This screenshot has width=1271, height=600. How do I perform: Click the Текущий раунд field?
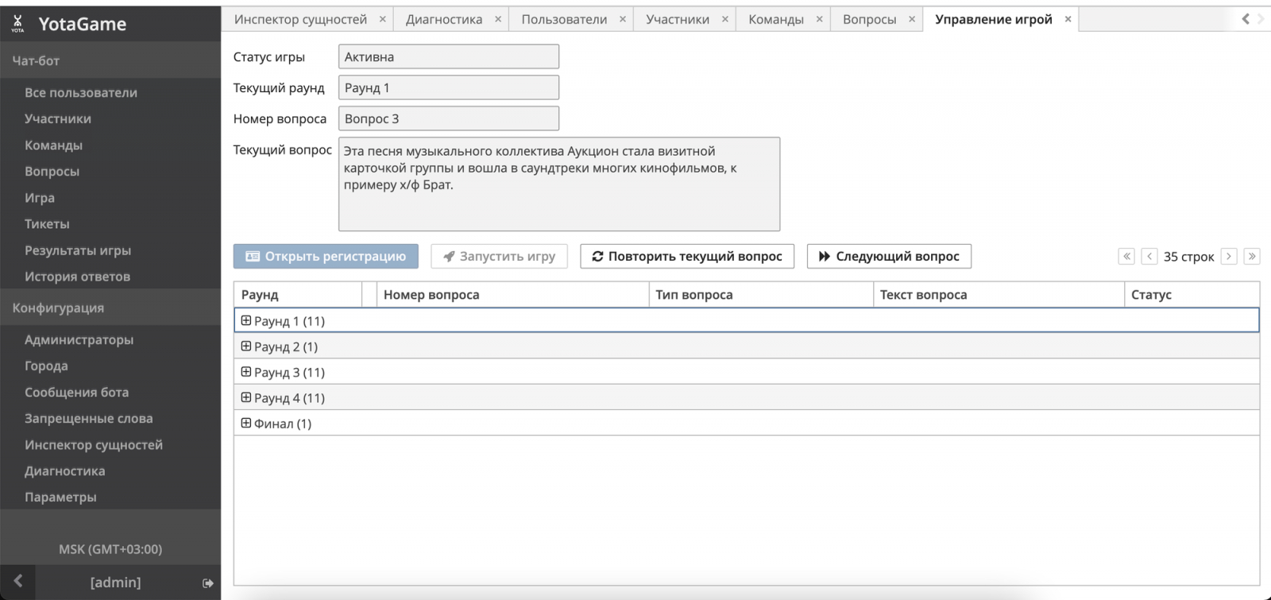click(449, 87)
